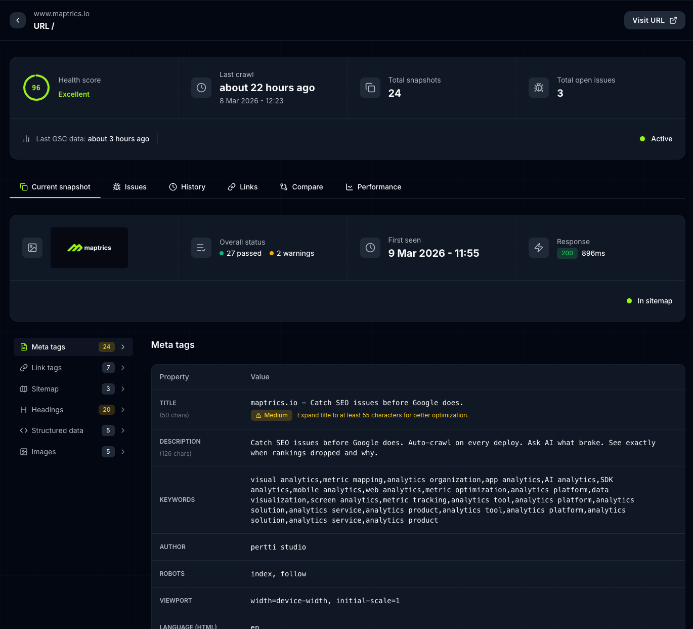Switch to the Links tab

243,187
